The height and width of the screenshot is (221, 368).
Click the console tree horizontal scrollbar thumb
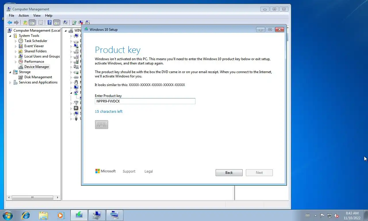pyautogui.click(x=32, y=197)
